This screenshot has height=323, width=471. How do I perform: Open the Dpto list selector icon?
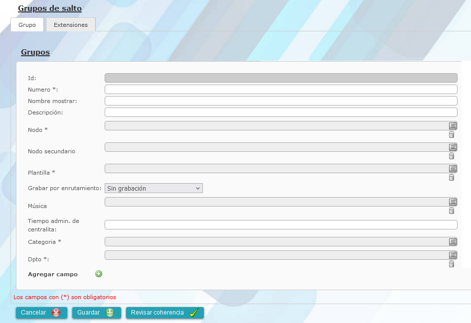pyautogui.click(x=453, y=255)
